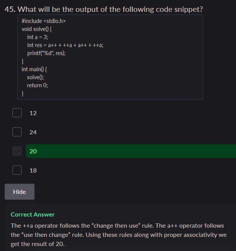Click the question 45 heading text
Viewport: 236px width, 251px height.
click(104, 9)
